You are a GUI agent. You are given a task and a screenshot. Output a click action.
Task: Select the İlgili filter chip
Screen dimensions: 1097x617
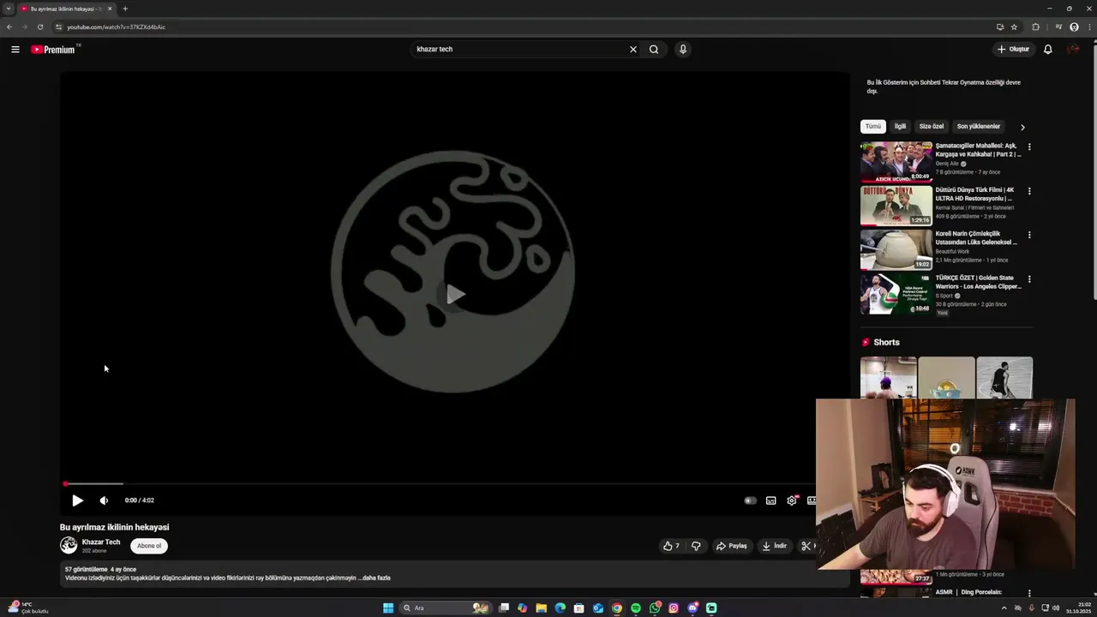pos(900,126)
